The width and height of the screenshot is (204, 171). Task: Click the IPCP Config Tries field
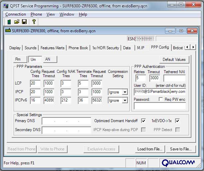35,92
